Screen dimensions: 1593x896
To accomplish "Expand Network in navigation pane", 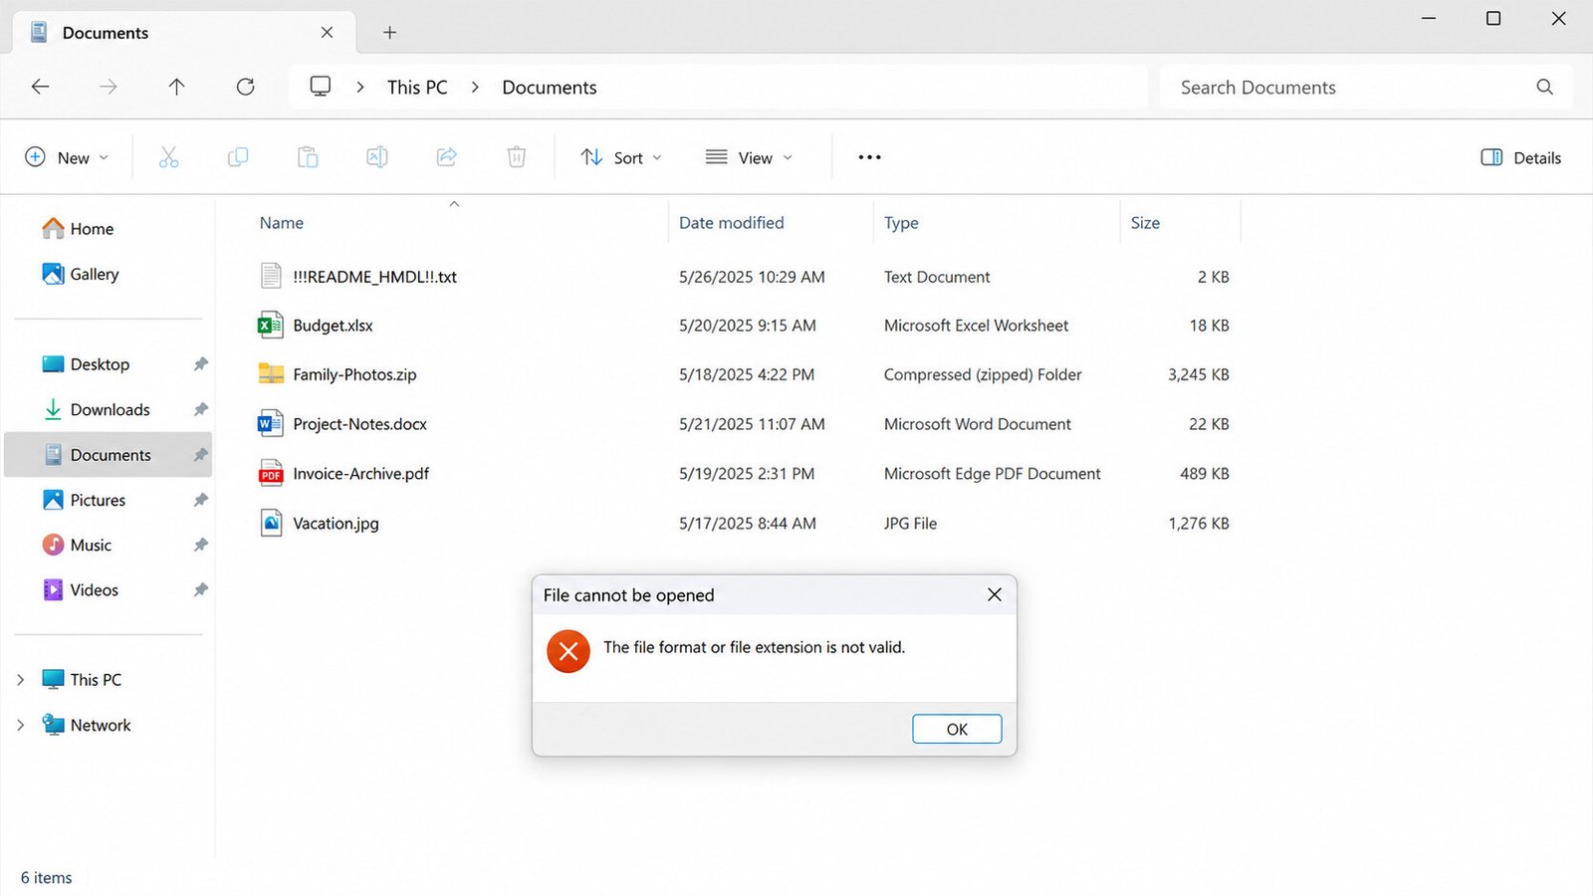I will pyautogui.click(x=20, y=725).
